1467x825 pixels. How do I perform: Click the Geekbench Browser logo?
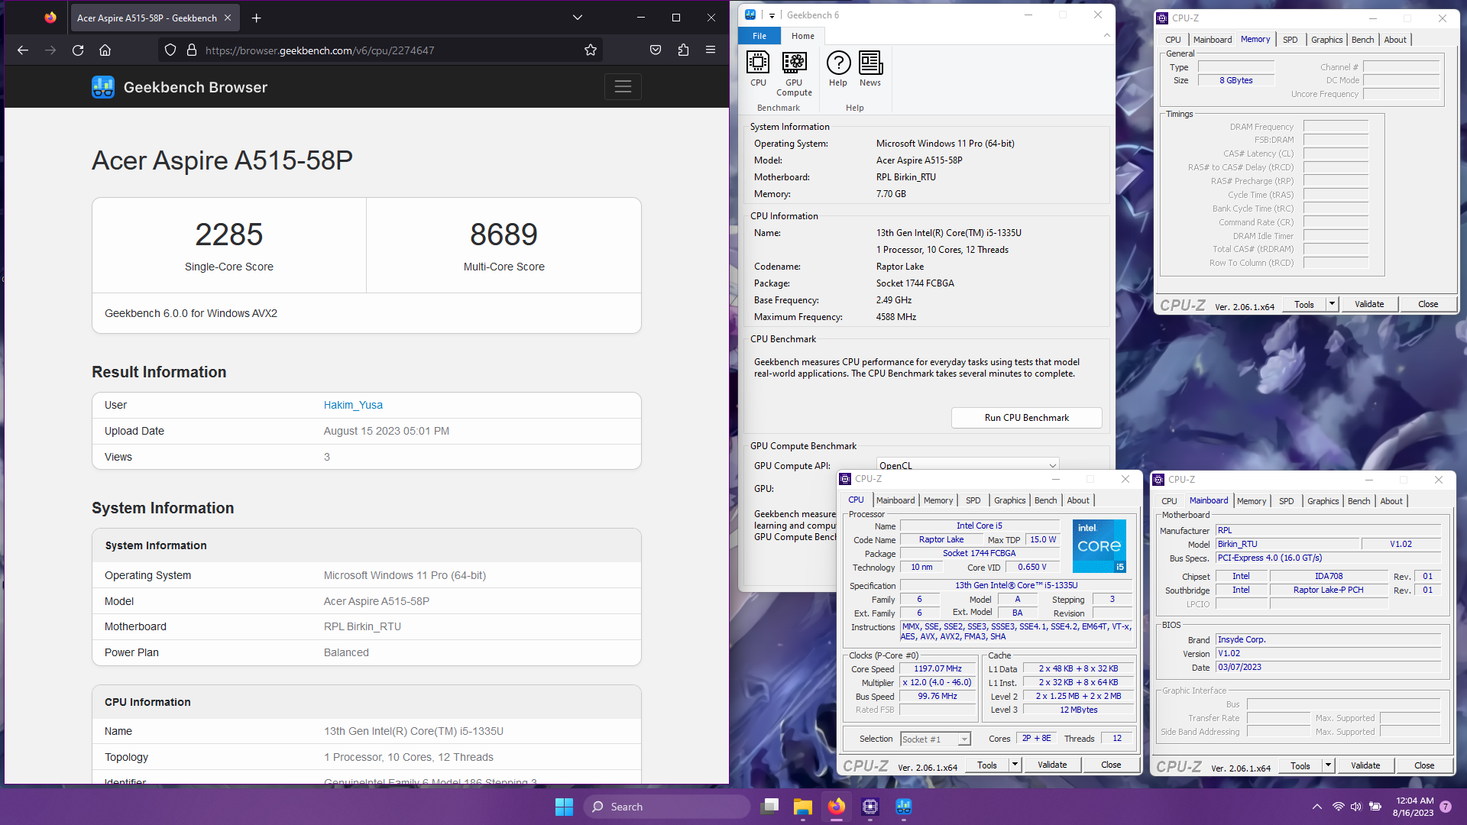click(x=180, y=87)
